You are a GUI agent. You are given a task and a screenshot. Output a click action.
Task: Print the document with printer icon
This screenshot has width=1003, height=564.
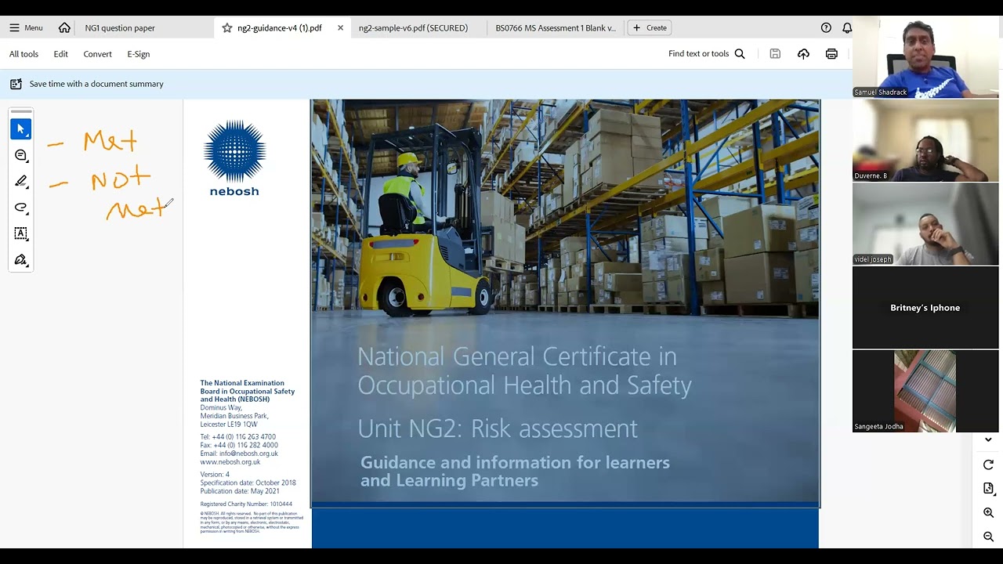point(831,54)
